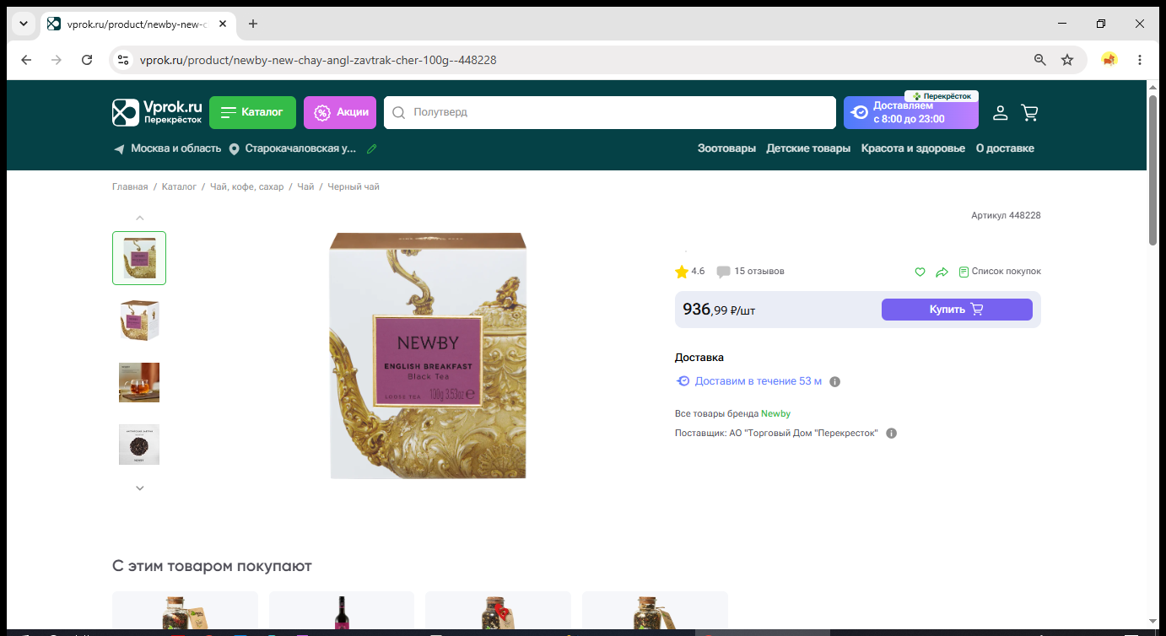
Task: Open the shopping cart icon in header
Action: click(1029, 112)
